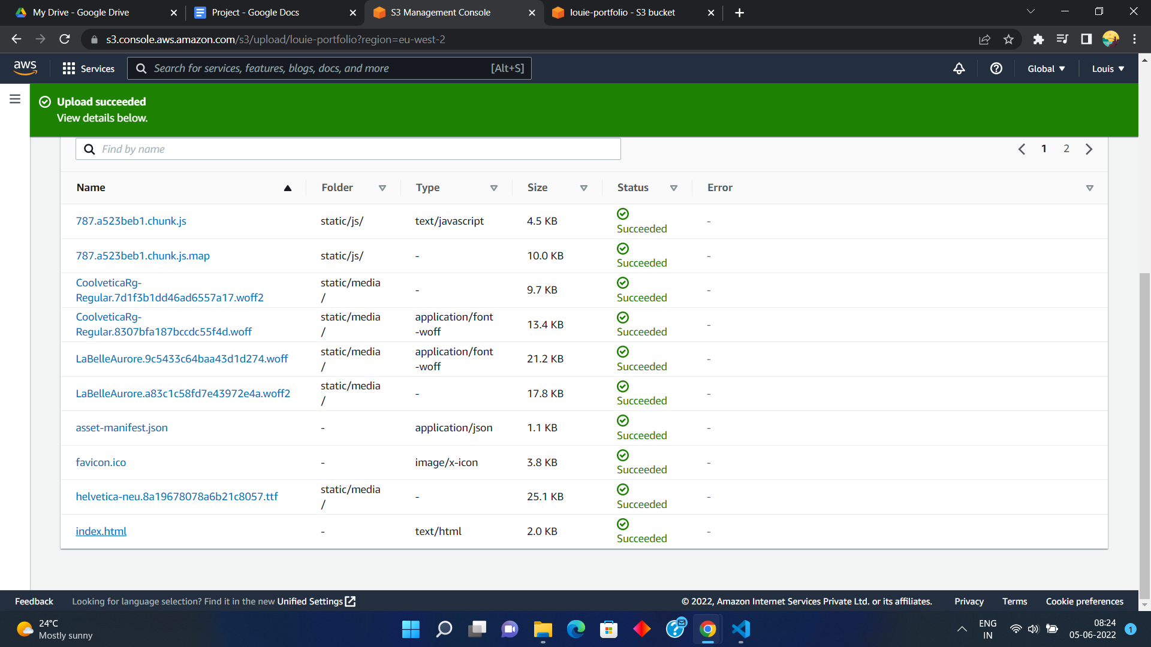Screen dimensions: 1151x647
Task: Open AWS notifications bell
Action: point(959,68)
